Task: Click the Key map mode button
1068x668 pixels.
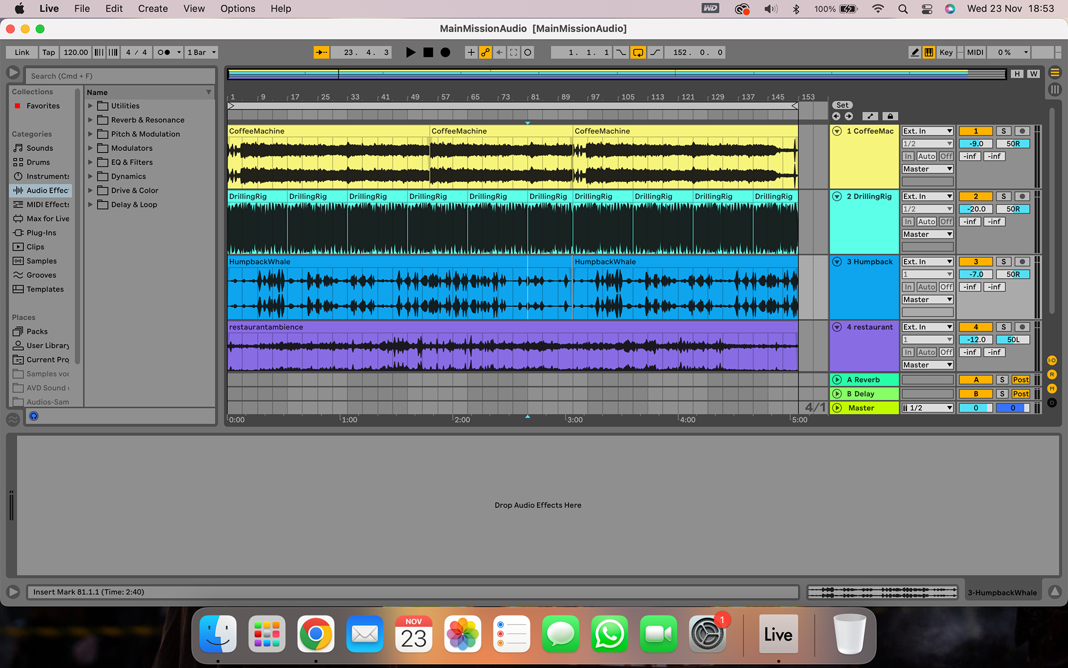Action: (x=946, y=52)
